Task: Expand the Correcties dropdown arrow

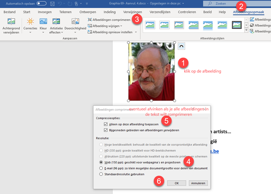Action: [x=30, y=32]
